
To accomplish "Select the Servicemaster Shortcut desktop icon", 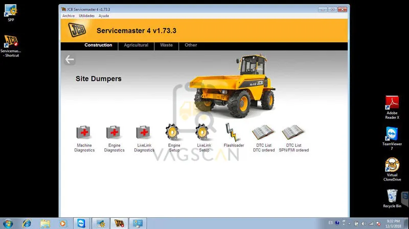I will coord(11,46).
